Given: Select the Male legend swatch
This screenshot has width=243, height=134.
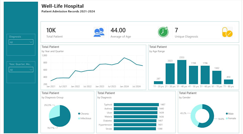Looking at the screenshot, I should click(x=227, y=114).
